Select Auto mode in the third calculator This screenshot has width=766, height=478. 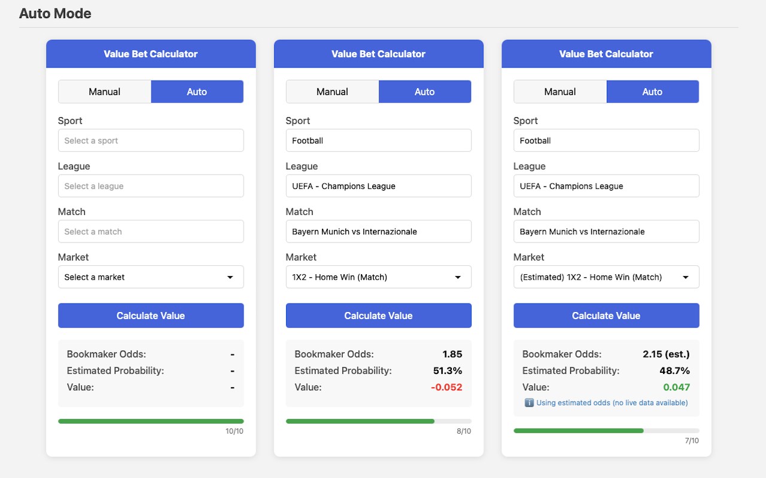tap(652, 91)
